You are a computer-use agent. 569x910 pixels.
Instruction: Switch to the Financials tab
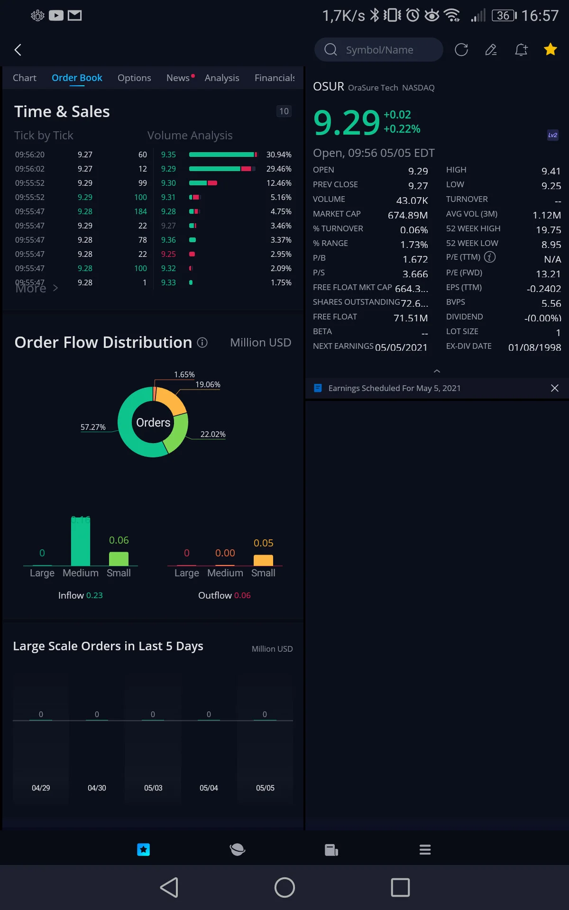[275, 78]
